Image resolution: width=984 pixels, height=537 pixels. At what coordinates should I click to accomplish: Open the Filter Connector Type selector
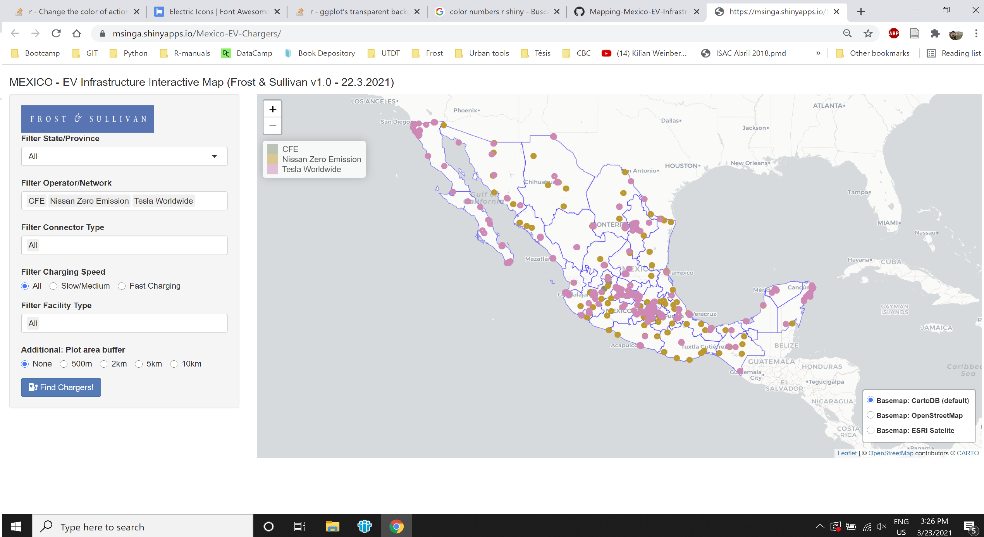click(x=124, y=245)
